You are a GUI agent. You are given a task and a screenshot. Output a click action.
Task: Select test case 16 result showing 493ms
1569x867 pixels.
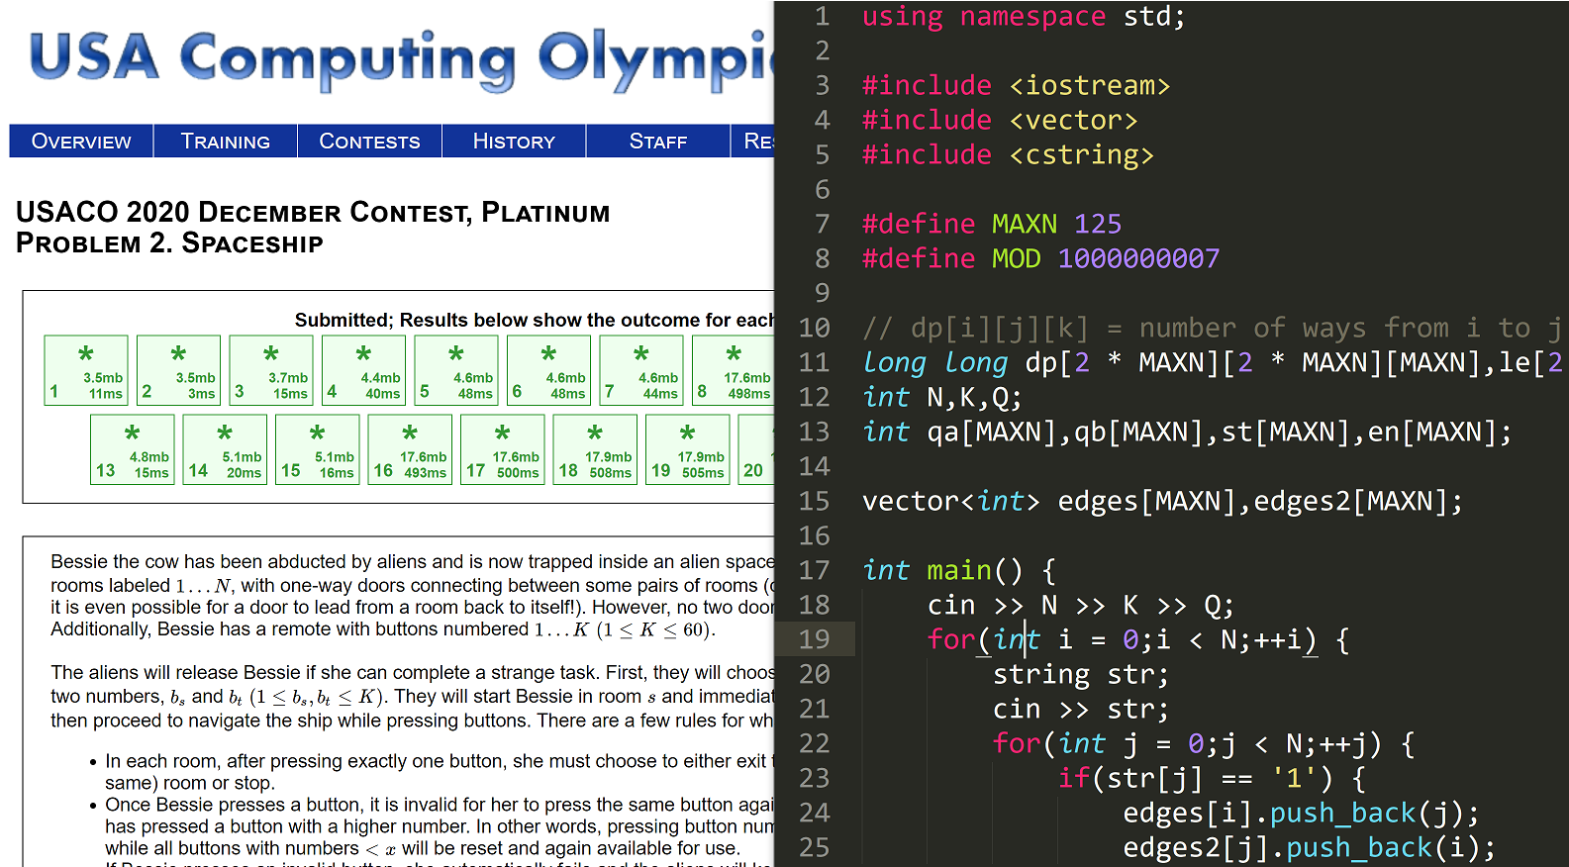click(410, 449)
